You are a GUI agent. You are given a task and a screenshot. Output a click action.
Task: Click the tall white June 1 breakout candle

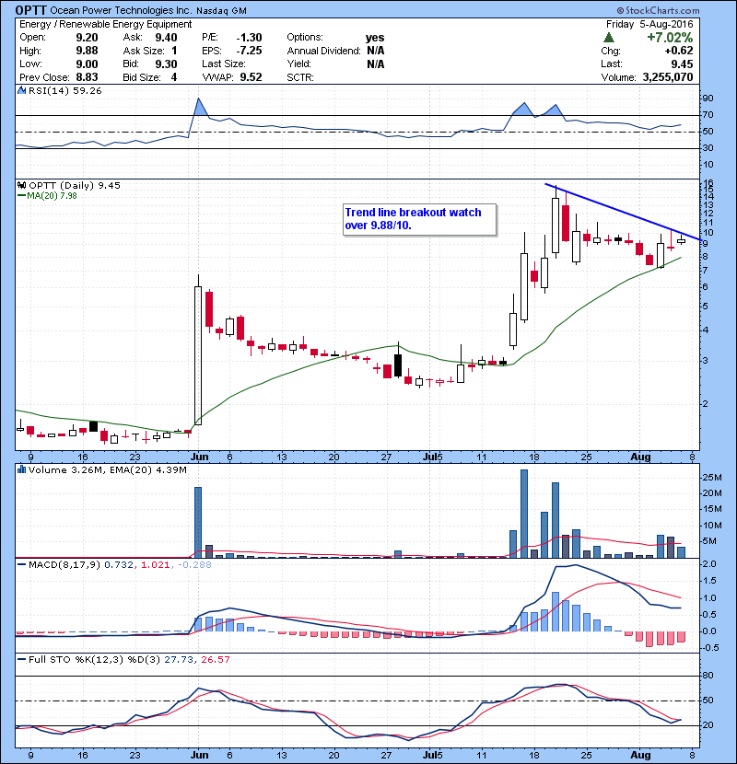point(198,355)
